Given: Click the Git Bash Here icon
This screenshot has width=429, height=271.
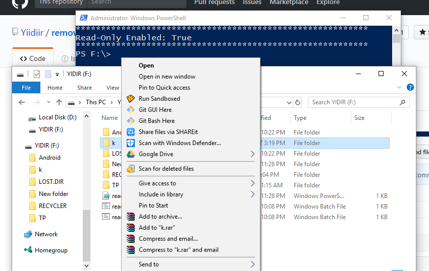Looking at the screenshot, I should coord(131,121).
